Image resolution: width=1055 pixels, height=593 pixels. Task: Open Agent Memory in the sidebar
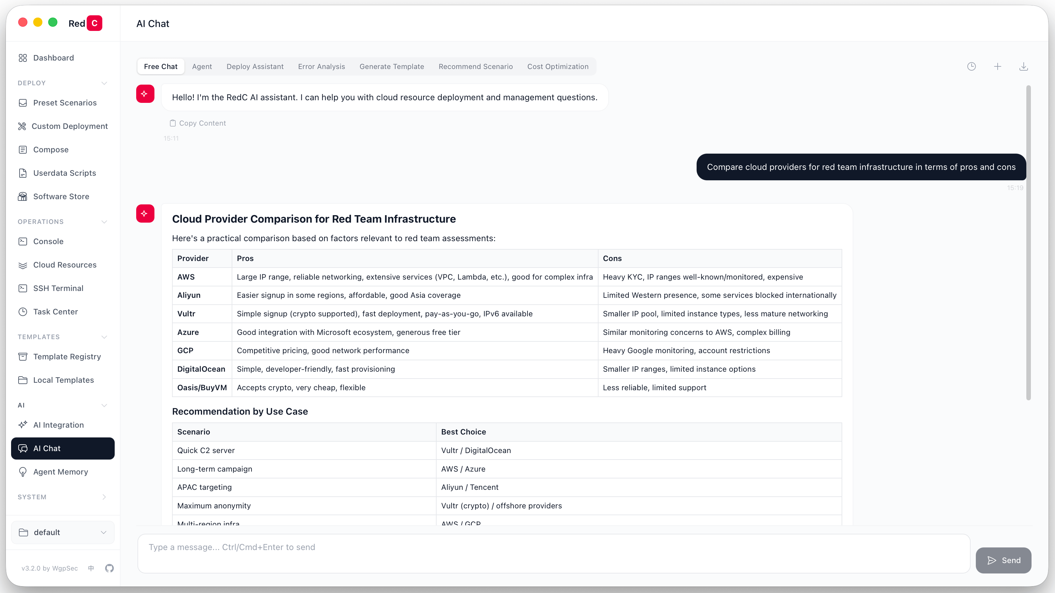click(61, 472)
